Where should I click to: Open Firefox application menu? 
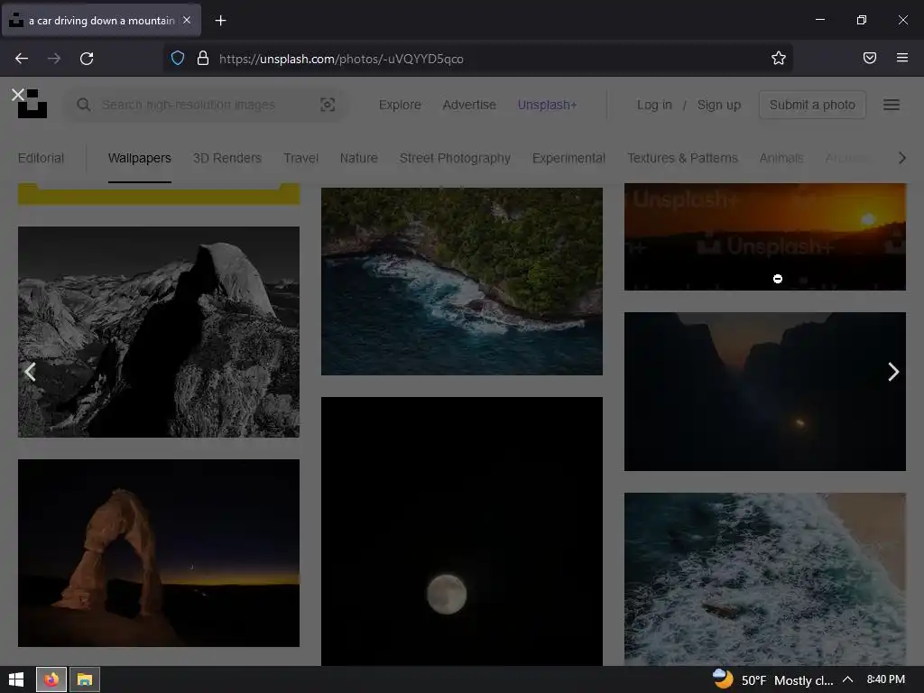tap(902, 58)
